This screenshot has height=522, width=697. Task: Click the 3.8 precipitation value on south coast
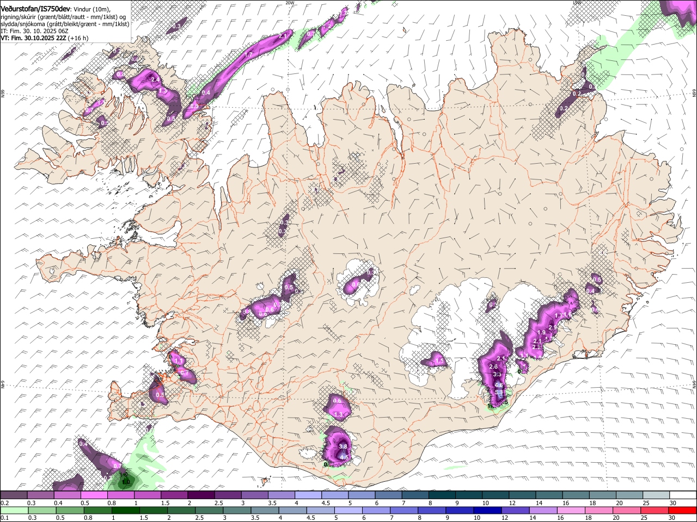343,446
